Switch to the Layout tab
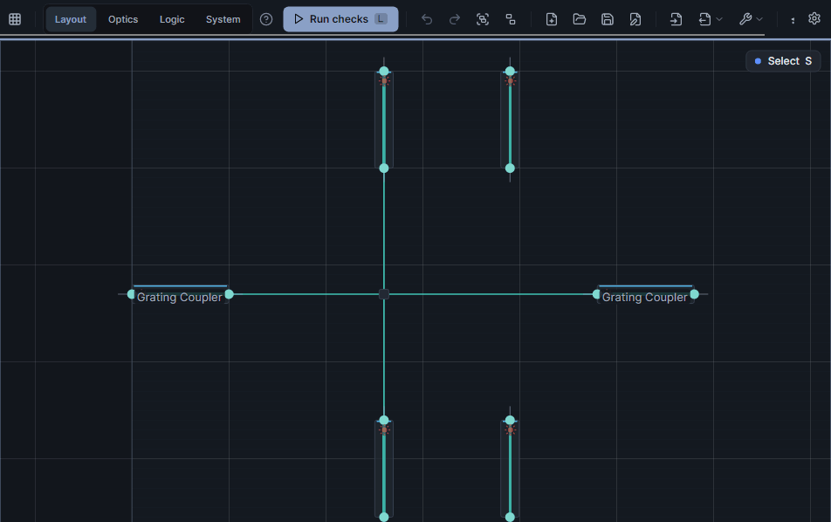Viewport: 831px width, 522px height. (71, 19)
